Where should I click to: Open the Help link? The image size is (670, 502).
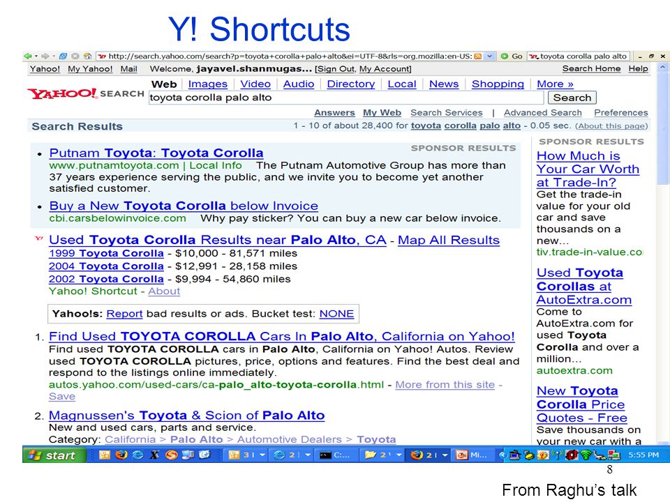click(639, 68)
